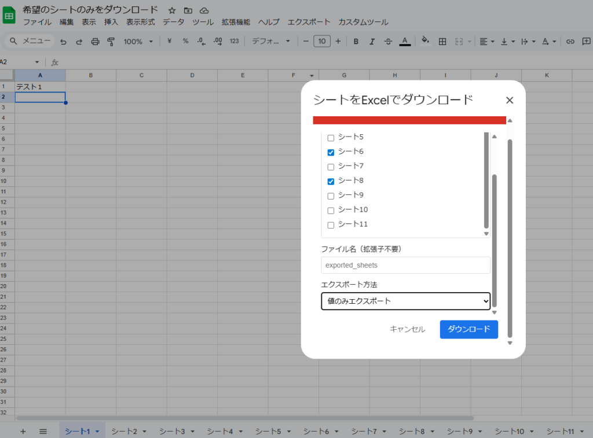
Task: Open シート5 tab options arrow
Action: coord(289,431)
